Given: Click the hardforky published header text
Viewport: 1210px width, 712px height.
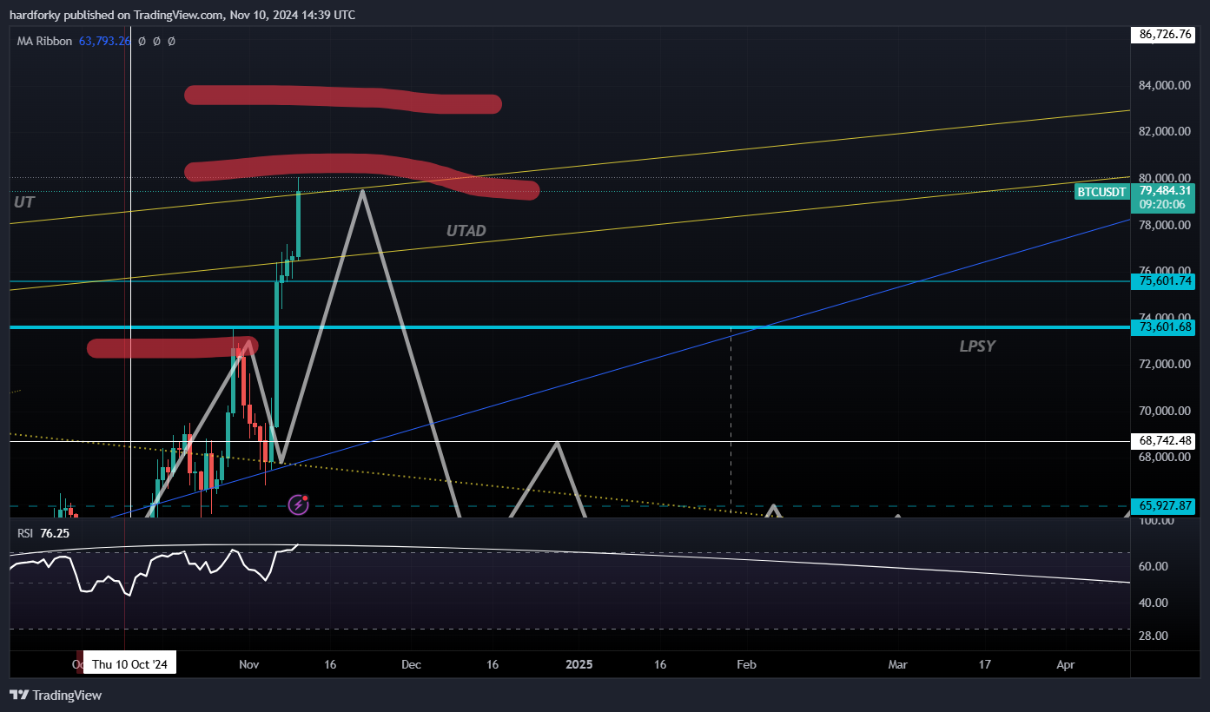Looking at the screenshot, I should [x=182, y=15].
